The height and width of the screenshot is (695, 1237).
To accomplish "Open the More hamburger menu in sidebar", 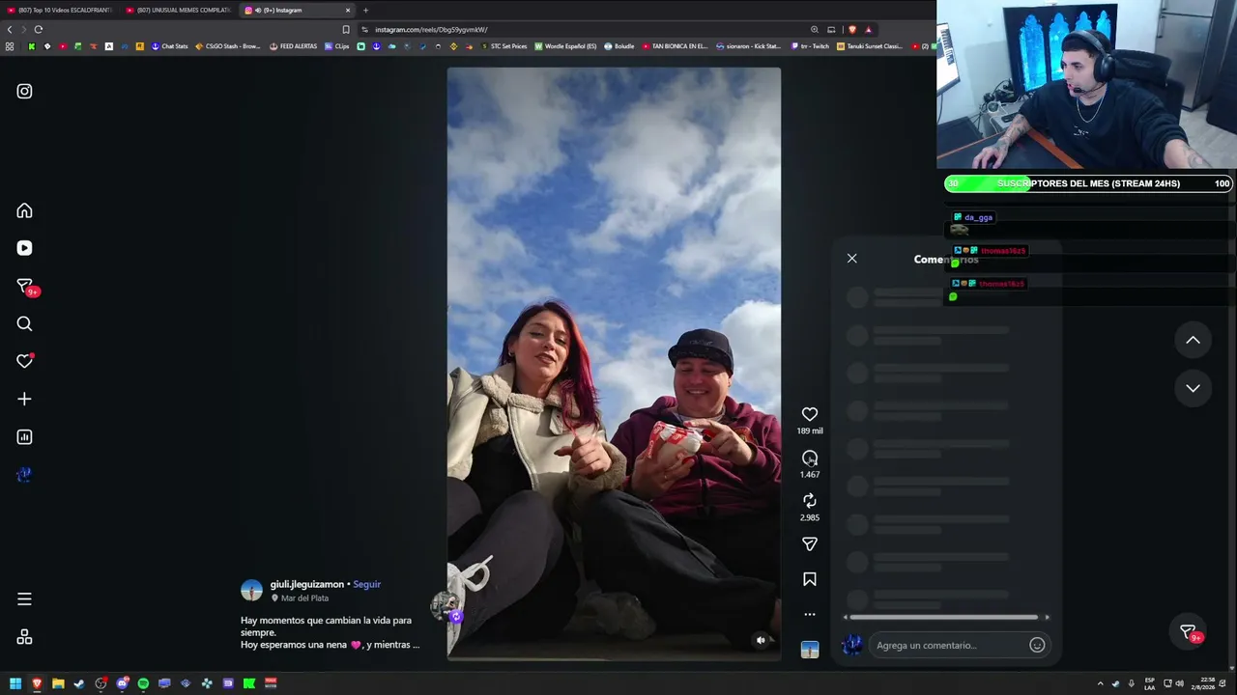I will point(24,599).
